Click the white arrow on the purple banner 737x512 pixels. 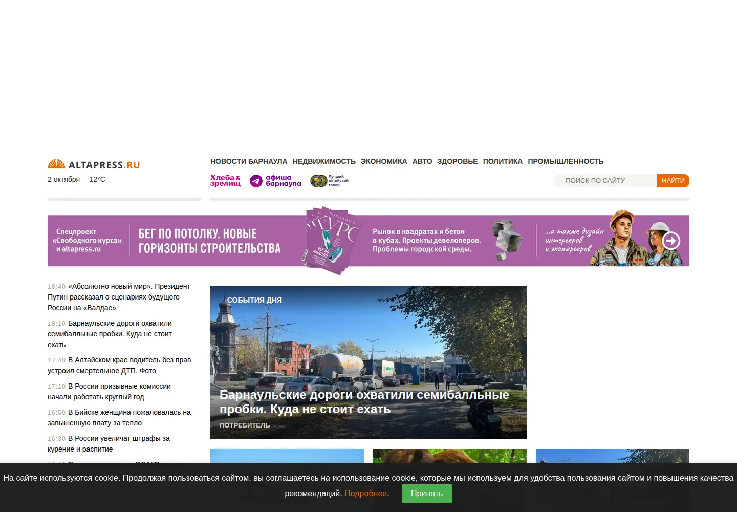(x=671, y=240)
